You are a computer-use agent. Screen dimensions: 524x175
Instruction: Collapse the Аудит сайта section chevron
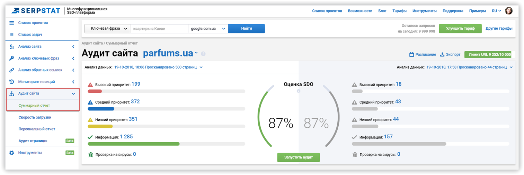(73, 94)
